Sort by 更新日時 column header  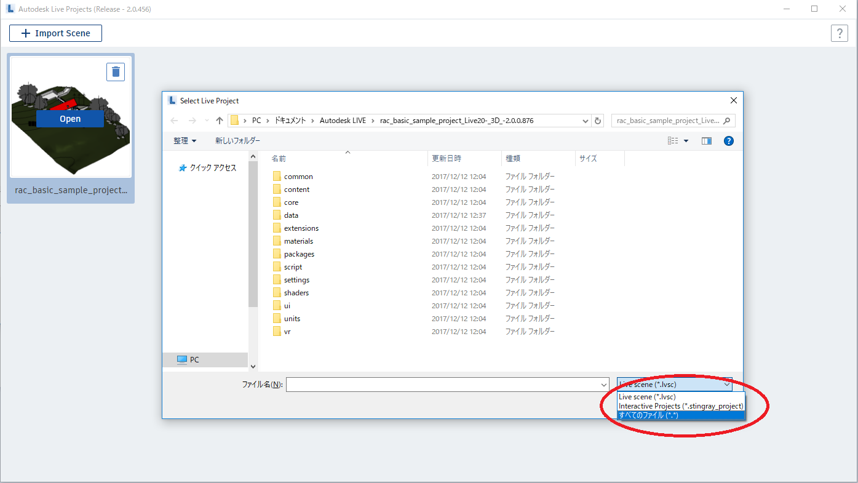click(447, 158)
